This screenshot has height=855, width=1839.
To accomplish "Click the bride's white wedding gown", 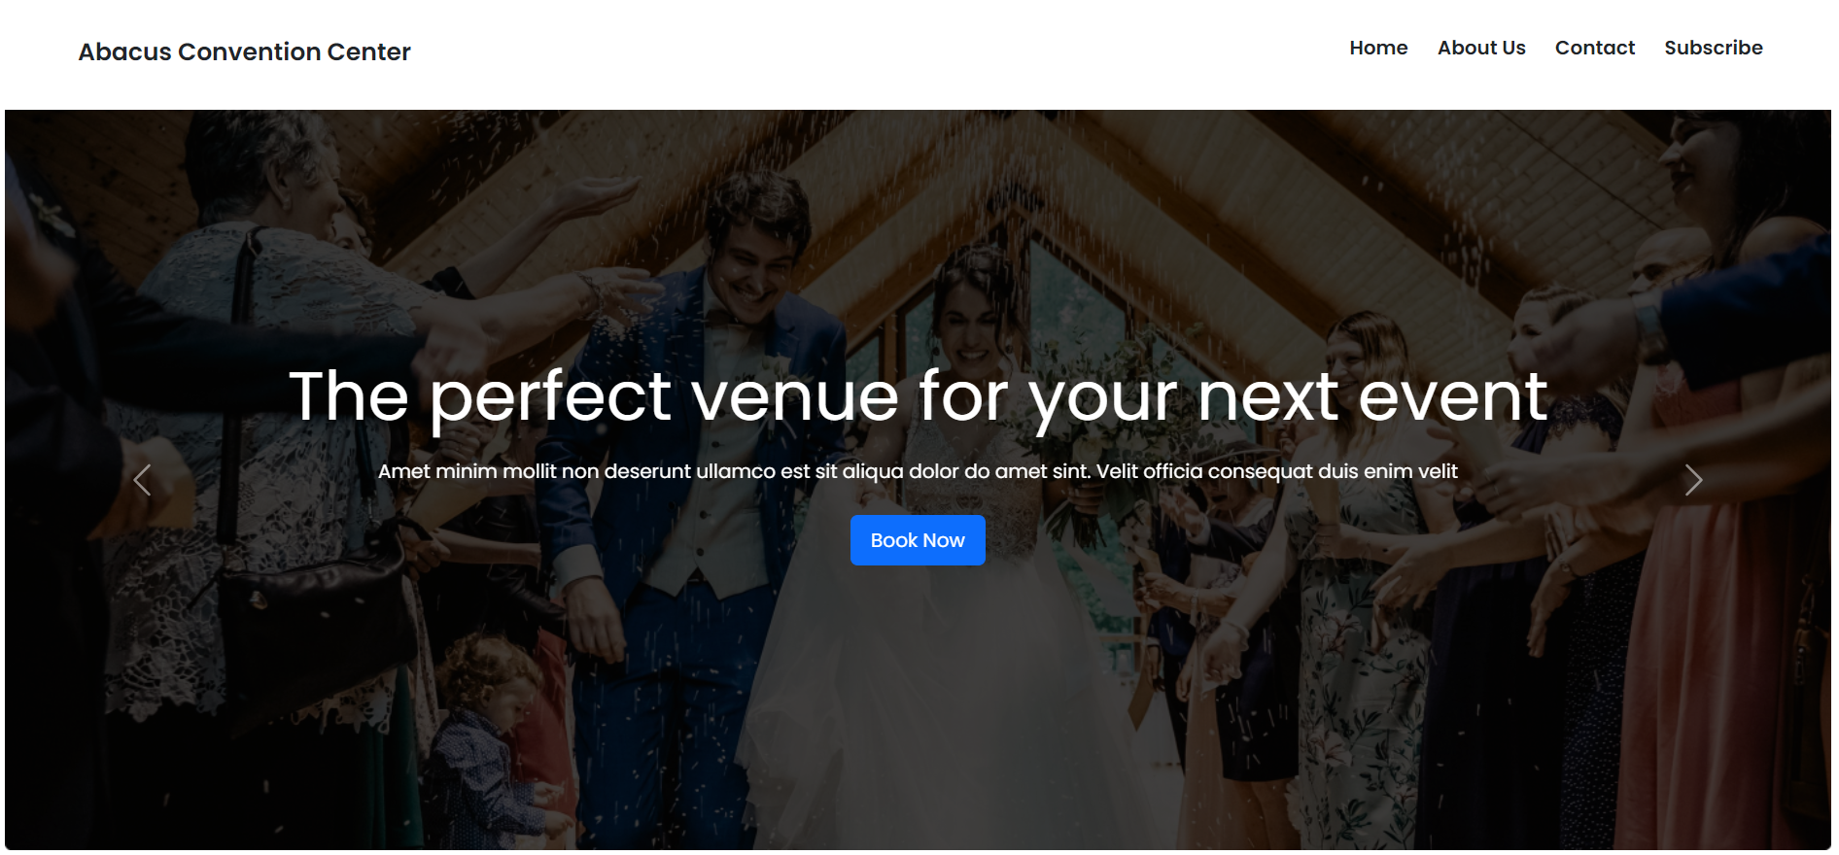I will pyautogui.click(x=933, y=680).
